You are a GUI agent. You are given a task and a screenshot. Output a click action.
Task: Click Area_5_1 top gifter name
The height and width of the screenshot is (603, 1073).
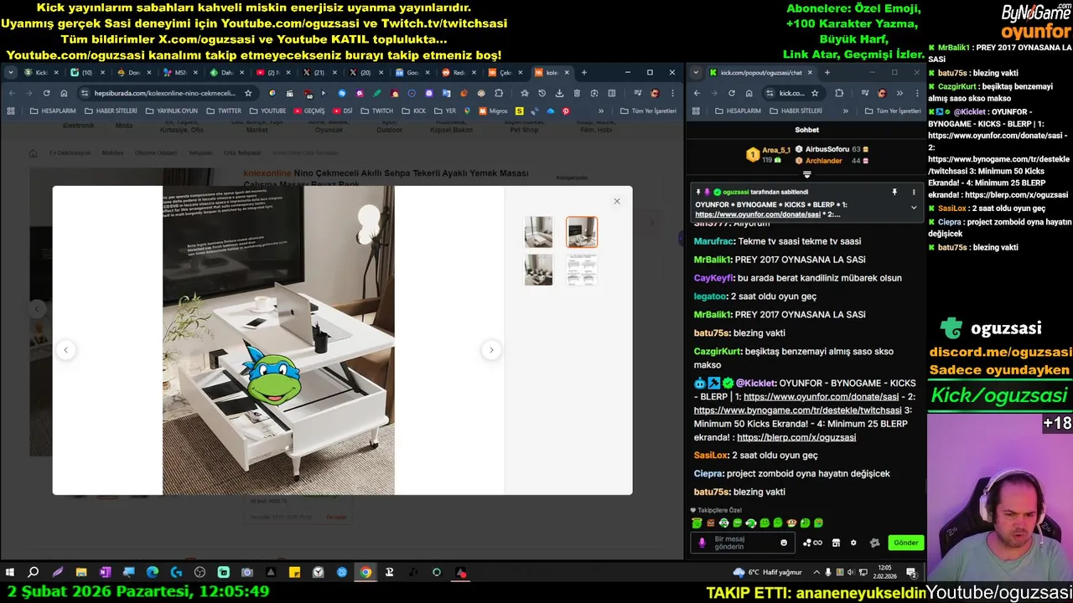coord(776,150)
